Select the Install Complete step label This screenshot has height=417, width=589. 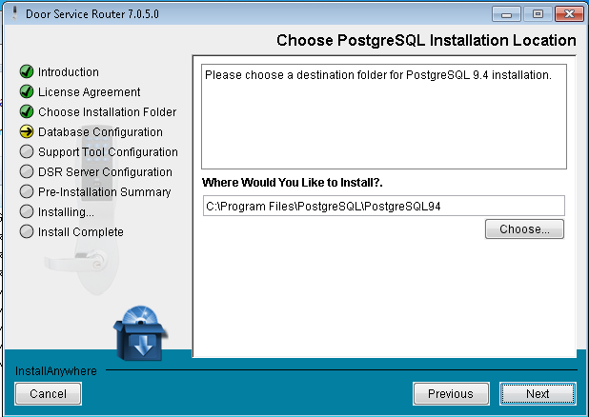pyautogui.click(x=81, y=232)
